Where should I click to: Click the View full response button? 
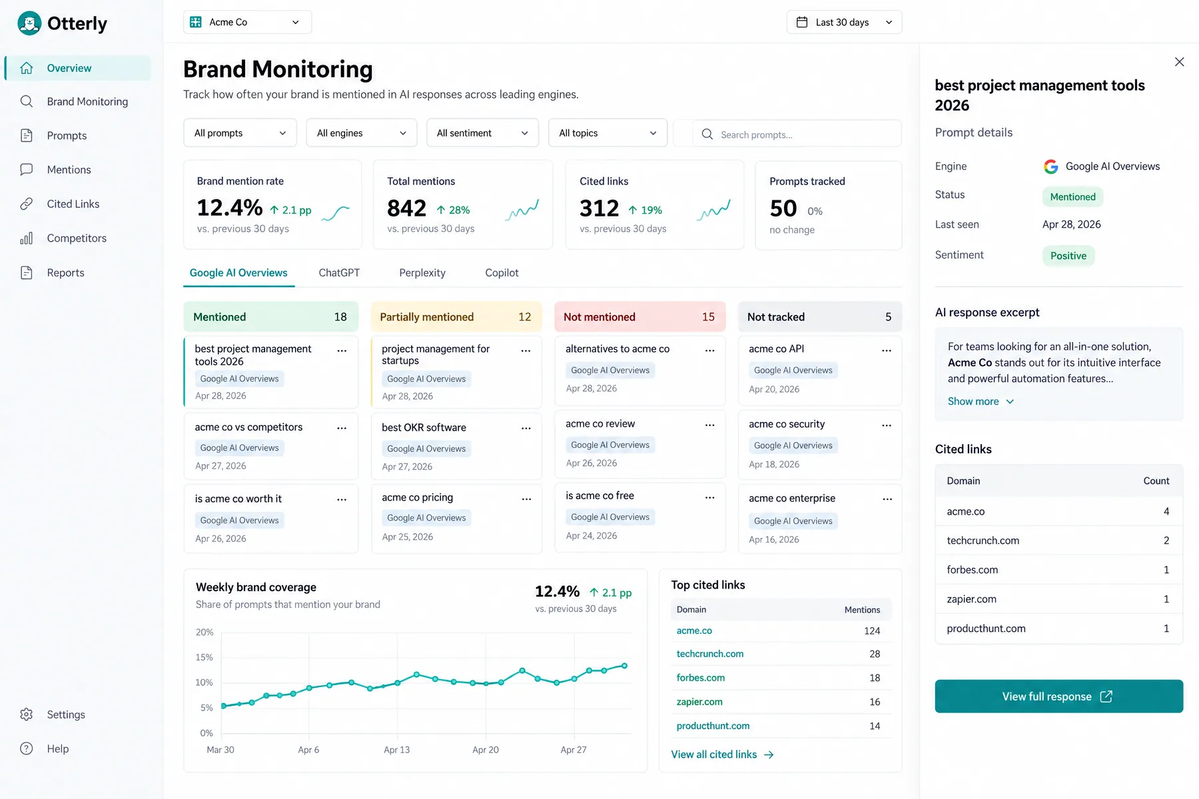pyautogui.click(x=1058, y=696)
